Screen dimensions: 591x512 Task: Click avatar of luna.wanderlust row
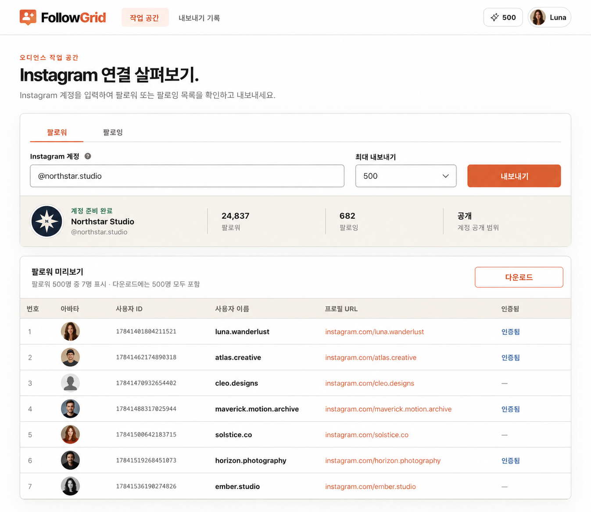70,331
